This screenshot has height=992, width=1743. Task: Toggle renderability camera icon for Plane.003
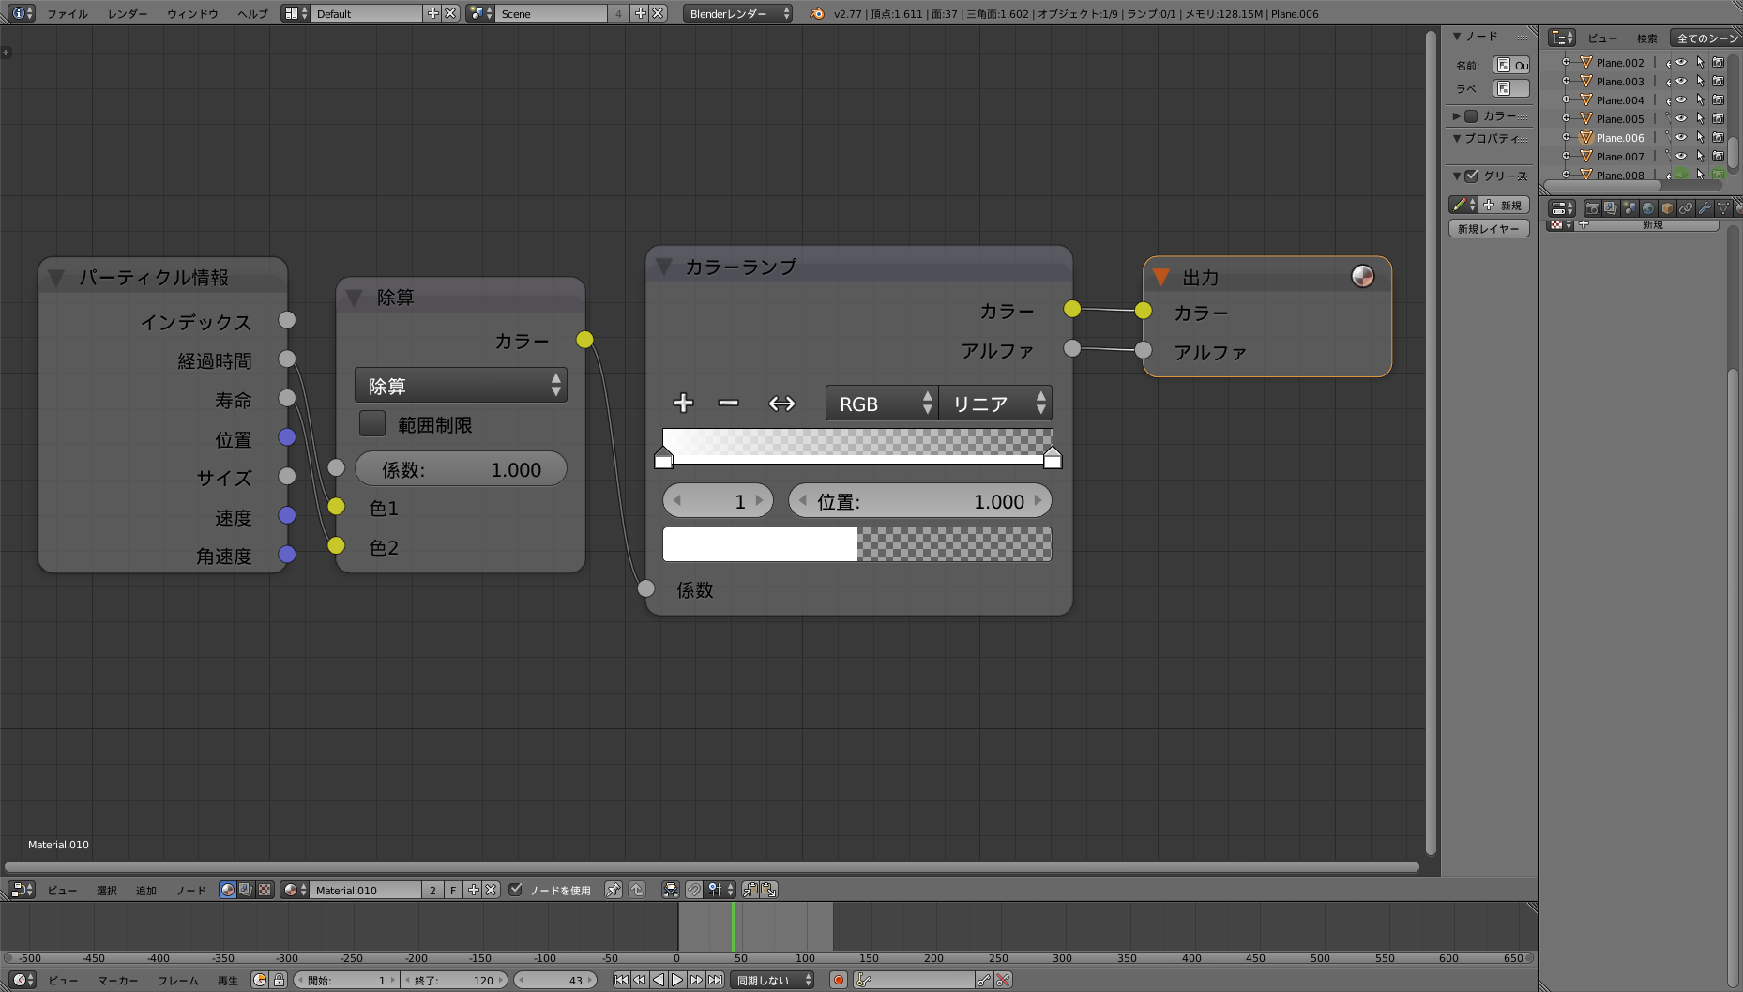[1718, 81]
